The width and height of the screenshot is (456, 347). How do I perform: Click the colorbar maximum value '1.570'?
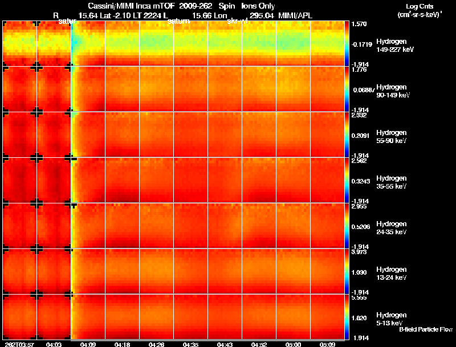[360, 24]
